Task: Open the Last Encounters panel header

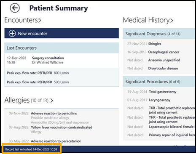Action: [62, 48]
